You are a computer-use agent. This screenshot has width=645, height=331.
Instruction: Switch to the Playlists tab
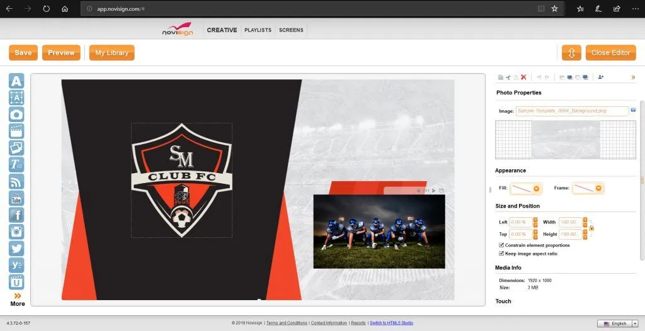pyautogui.click(x=258, y=30)
